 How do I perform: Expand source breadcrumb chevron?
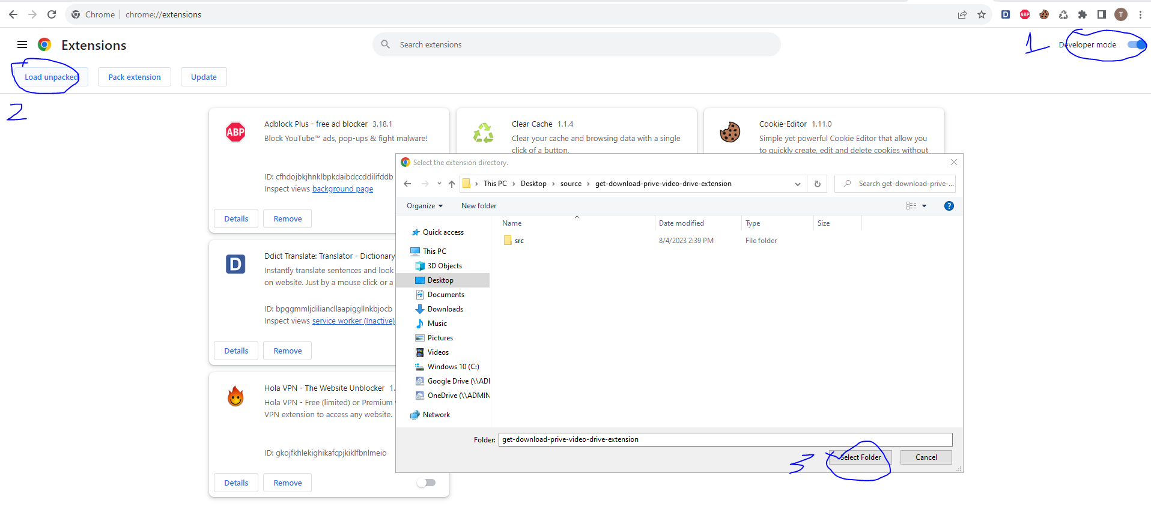click(x=589, y=184)
